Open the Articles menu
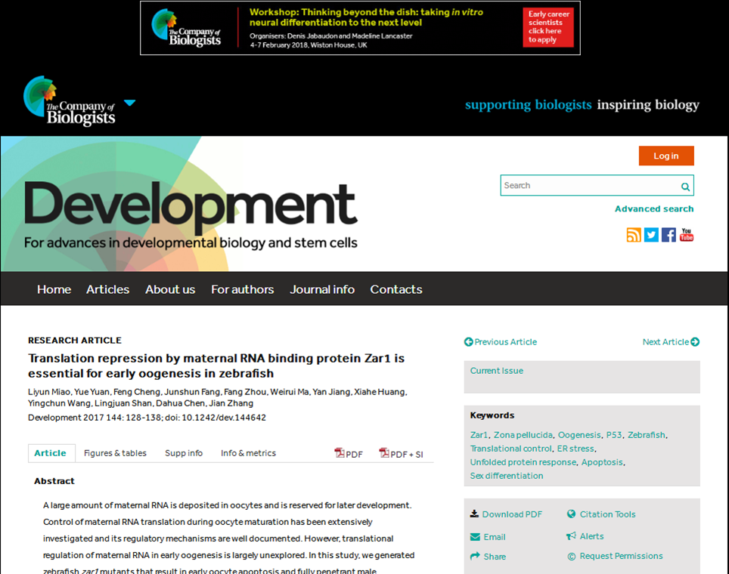 [107, 289]
